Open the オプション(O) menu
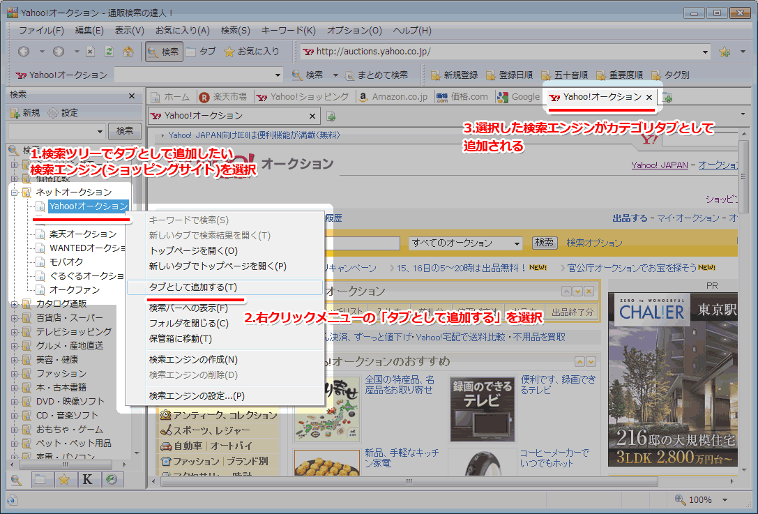The width and height of the screenshot is (758, 514). (354, 31)
